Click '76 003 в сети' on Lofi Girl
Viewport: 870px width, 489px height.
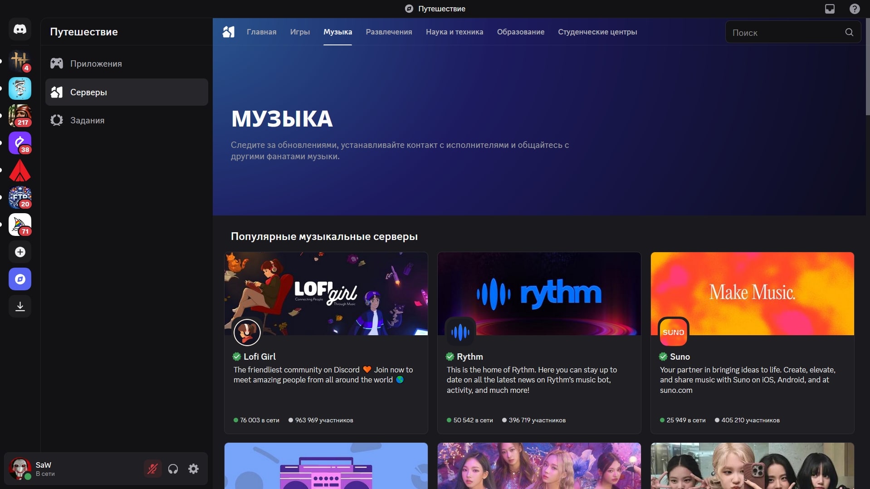(259, 420)
